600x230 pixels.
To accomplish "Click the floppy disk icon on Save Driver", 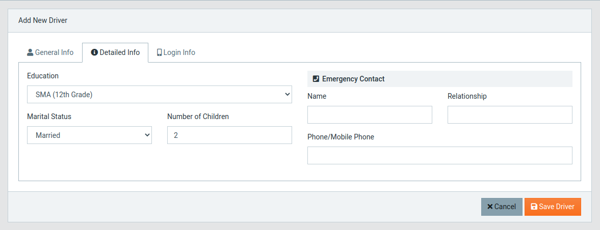I will click(x=534, y=207).
